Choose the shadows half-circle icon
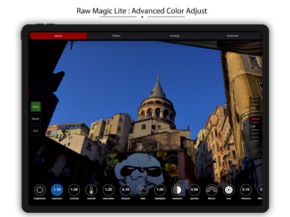The width and height of the screenshot is (290, 217). pos(177,190)
